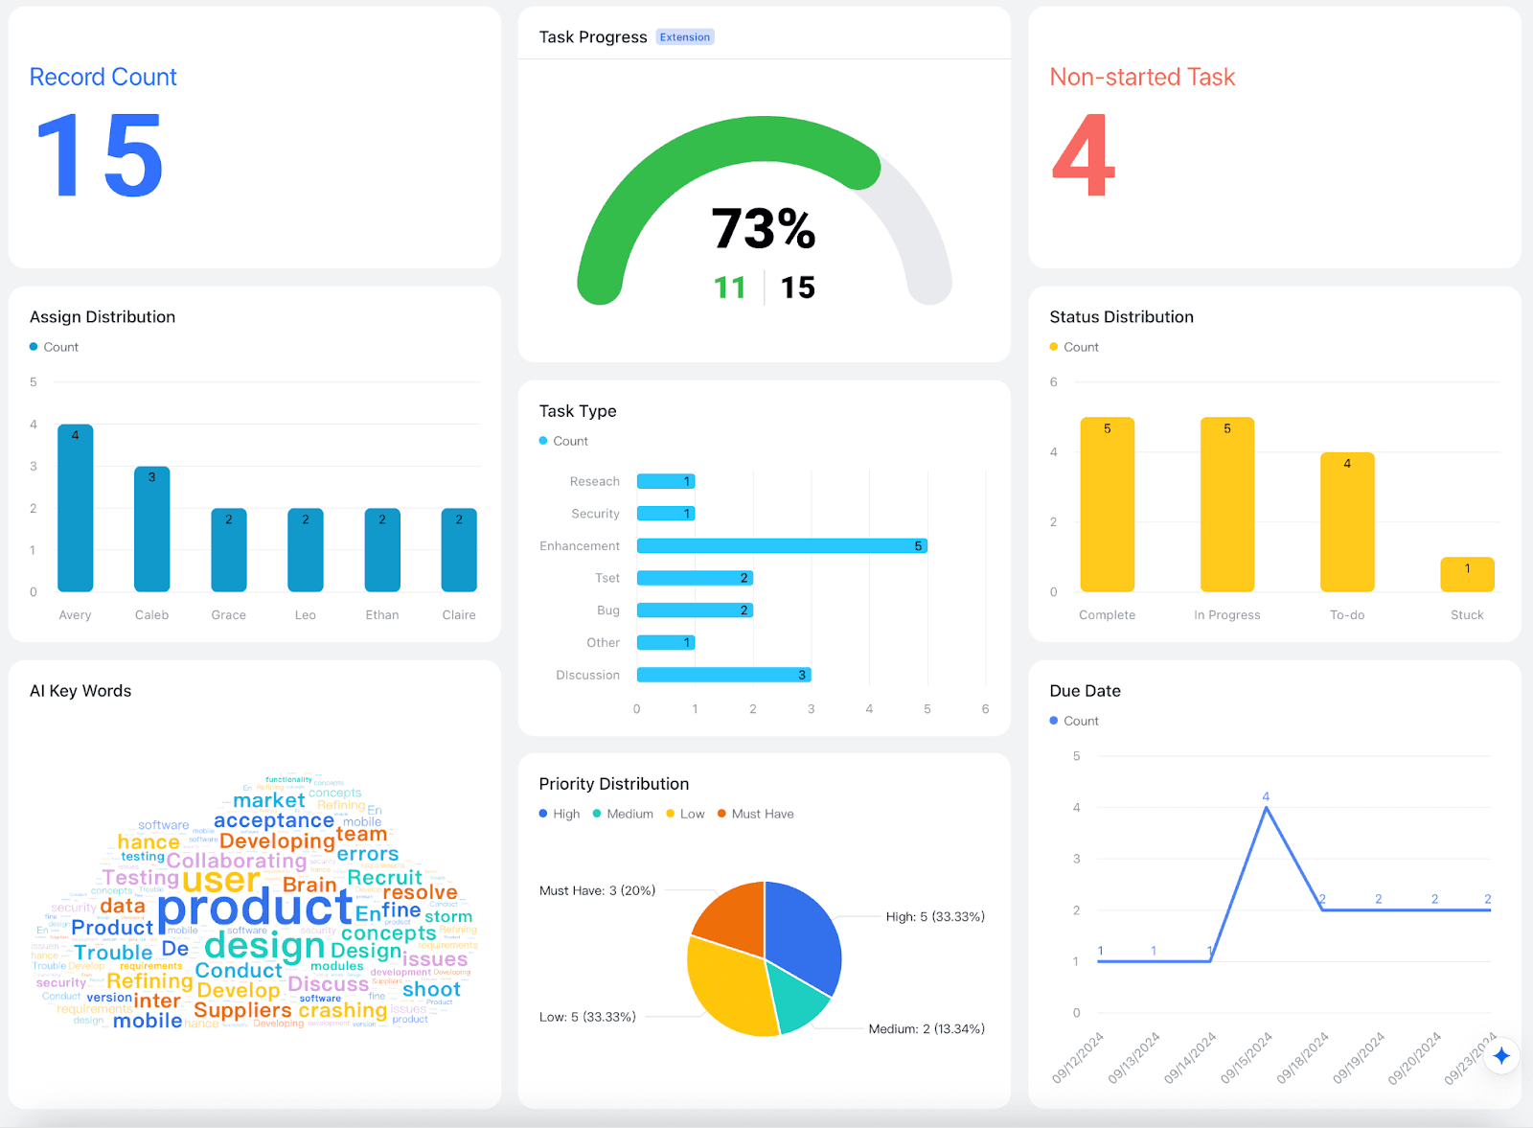Click the Due Date widget title
Viewport: 1533px width, 1128px height.
[x=1085, y=691]
